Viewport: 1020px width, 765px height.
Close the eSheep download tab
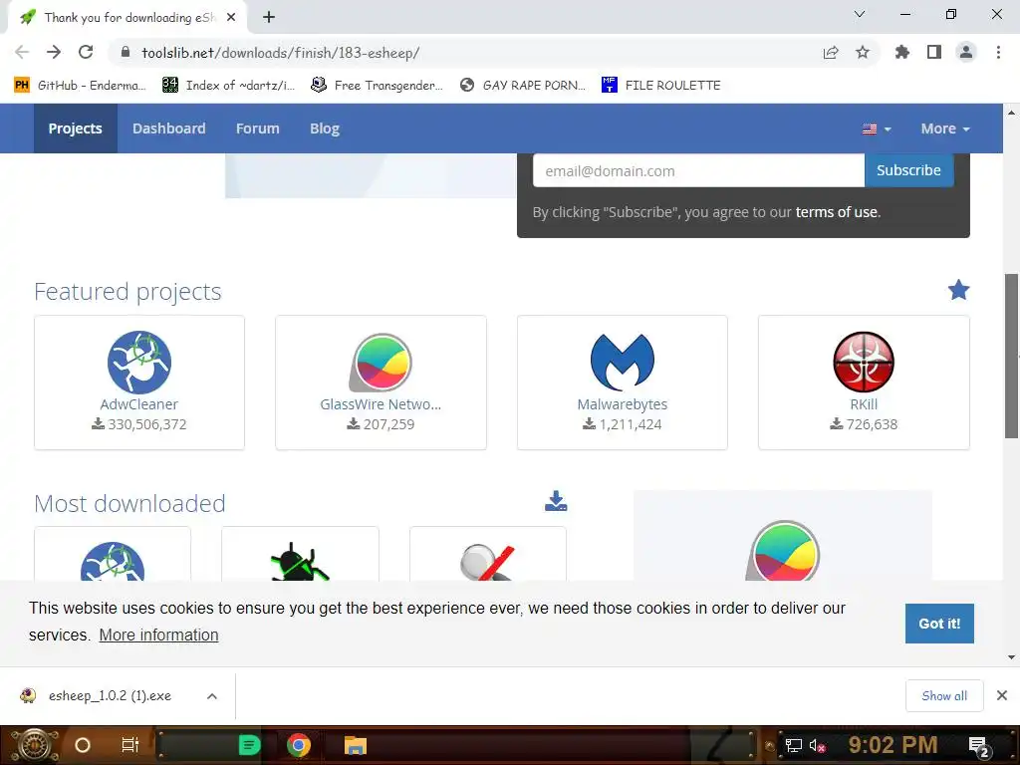tap(231, 18)
